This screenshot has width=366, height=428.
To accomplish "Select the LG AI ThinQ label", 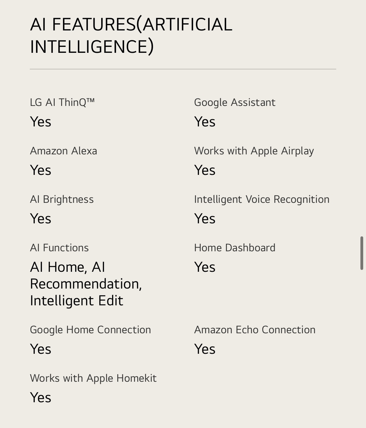I will click(x=62, y=102).
